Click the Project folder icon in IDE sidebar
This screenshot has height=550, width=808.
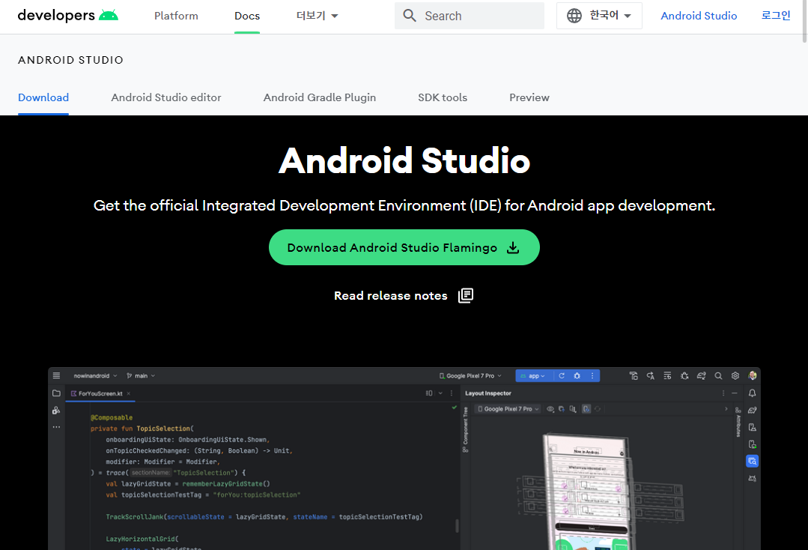click(x=57, y=393)
